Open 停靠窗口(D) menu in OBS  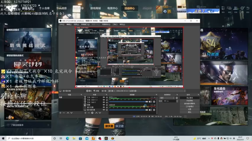tap(85, 24)
